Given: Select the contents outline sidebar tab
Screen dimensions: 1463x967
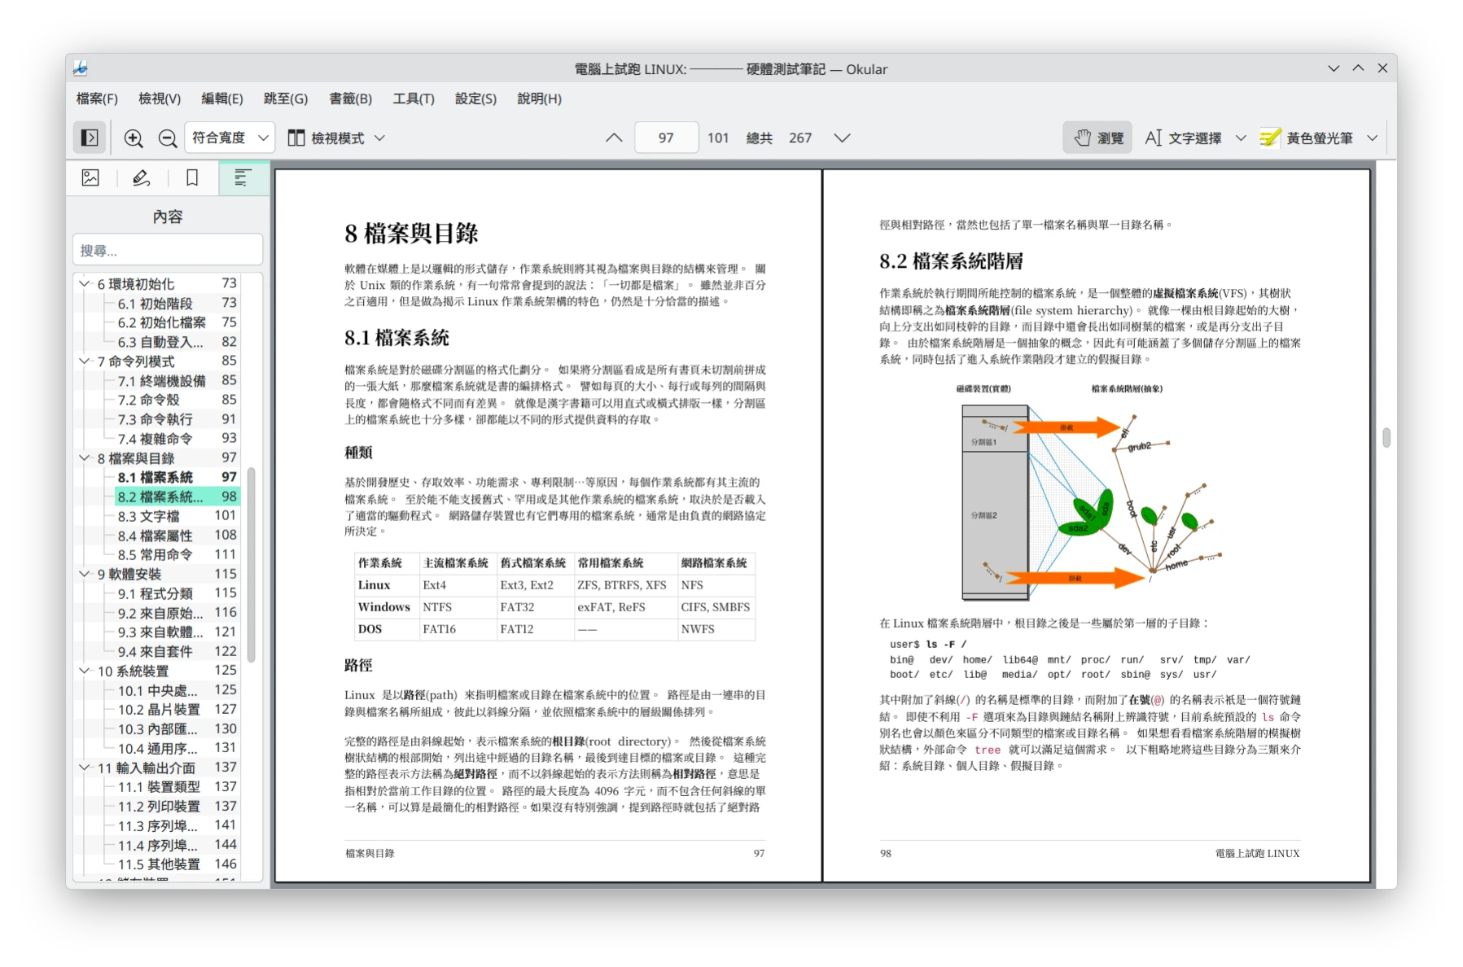Looking at the screenshot, I should pyautogui.click(x=243, y=177).
